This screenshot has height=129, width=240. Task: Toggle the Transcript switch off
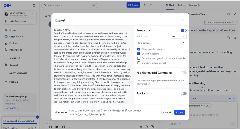(x=183, y=30)
